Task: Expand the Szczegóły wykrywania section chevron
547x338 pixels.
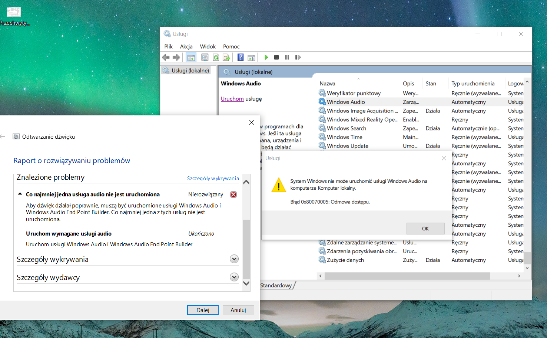Action: [x=234, y=259]
